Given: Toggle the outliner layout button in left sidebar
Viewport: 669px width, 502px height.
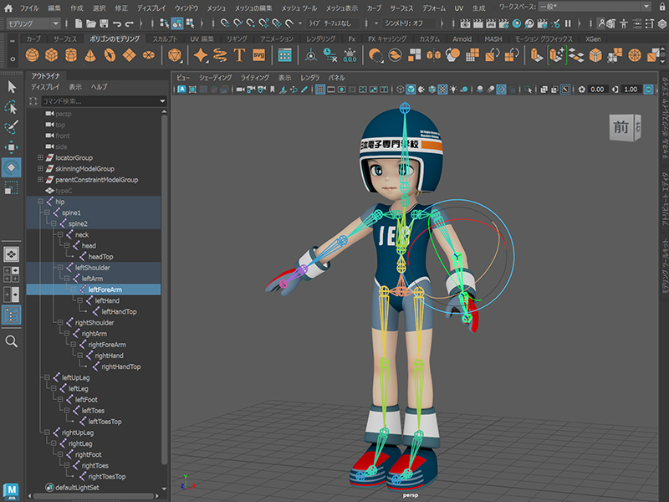Looking at the screenshot, I should pos(12,315).
